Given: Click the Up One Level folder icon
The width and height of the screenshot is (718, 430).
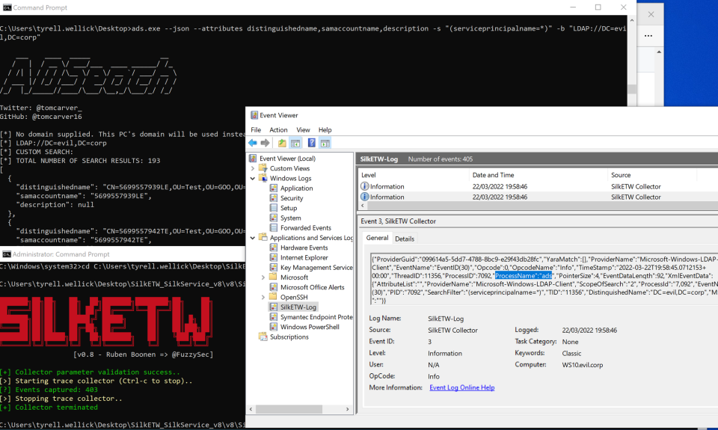Looking at the screenshot, I should point(282,143).
